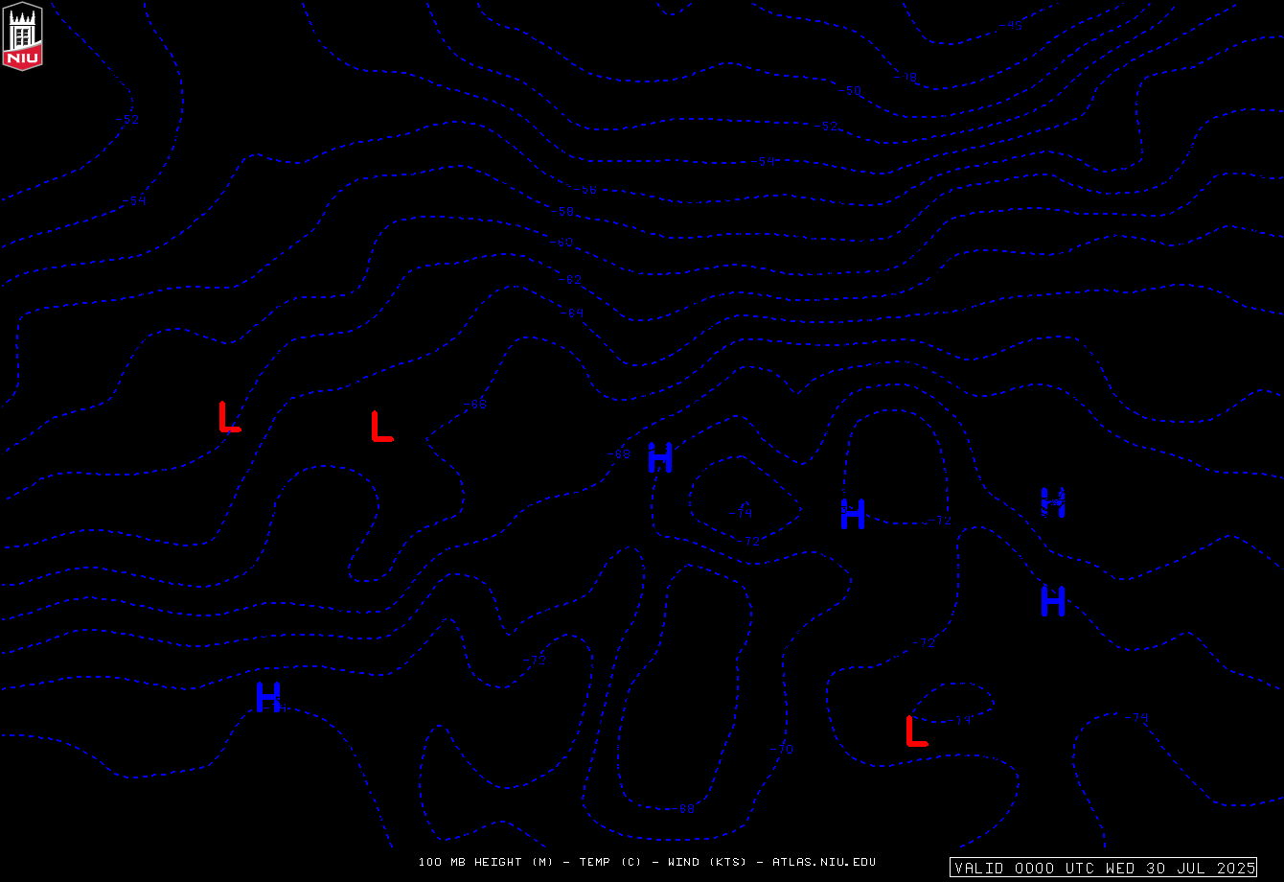The width and height of the screenshot is (1284, 882).
Task: Click the -70 contour label
Action: [783, 750]
